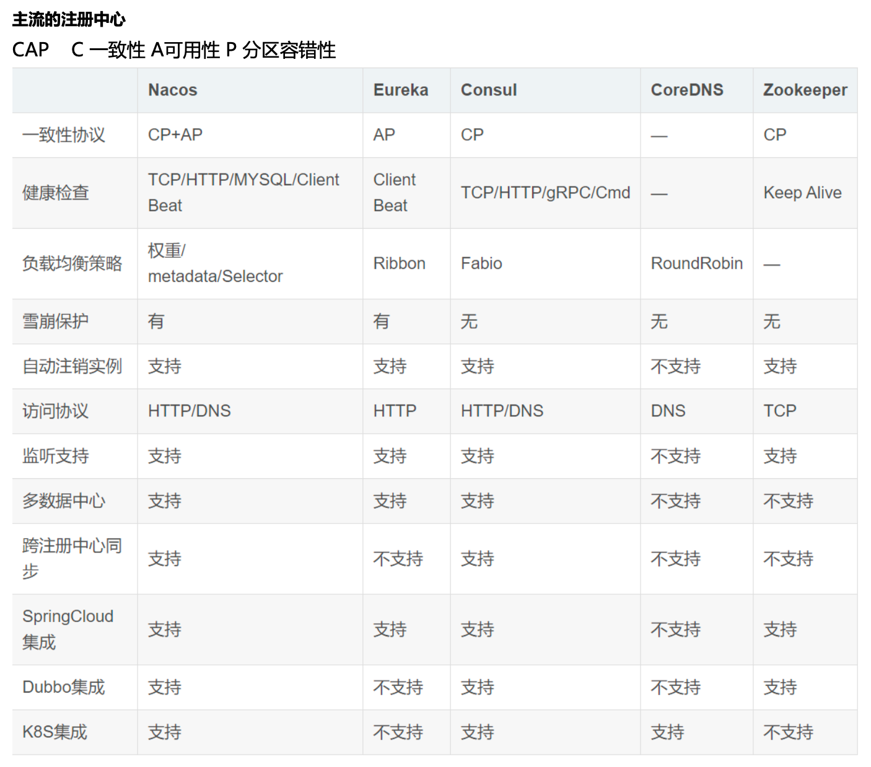The width and height of the screenshot is (871, 767).
Task: Click the heading 主流的注册中心
Action: pyautogui.click(x=69, y=19)
